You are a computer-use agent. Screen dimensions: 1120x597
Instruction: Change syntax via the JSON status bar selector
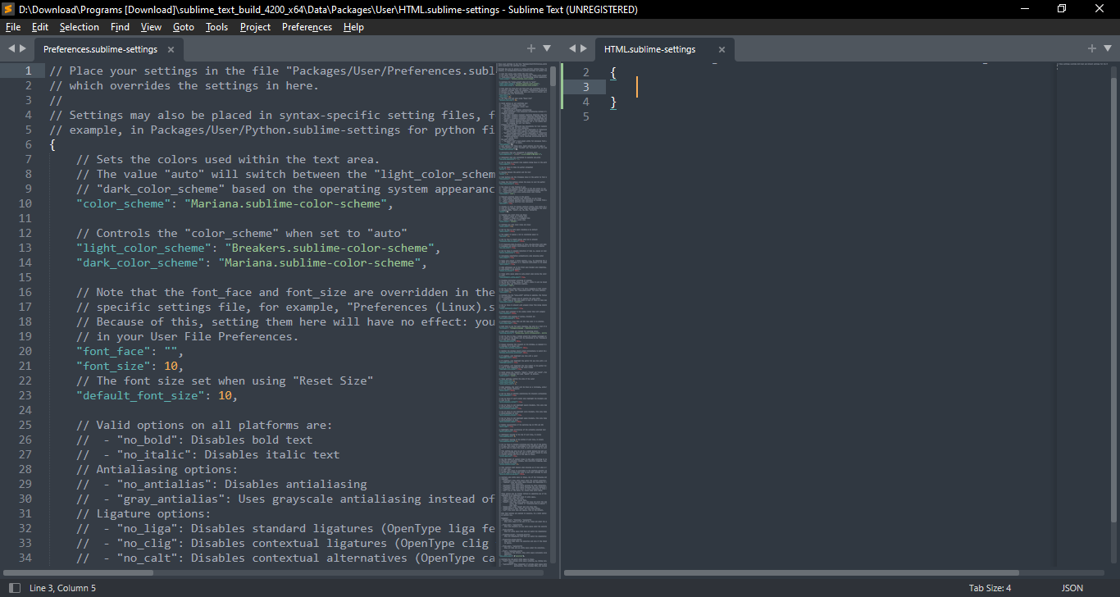1072,588
